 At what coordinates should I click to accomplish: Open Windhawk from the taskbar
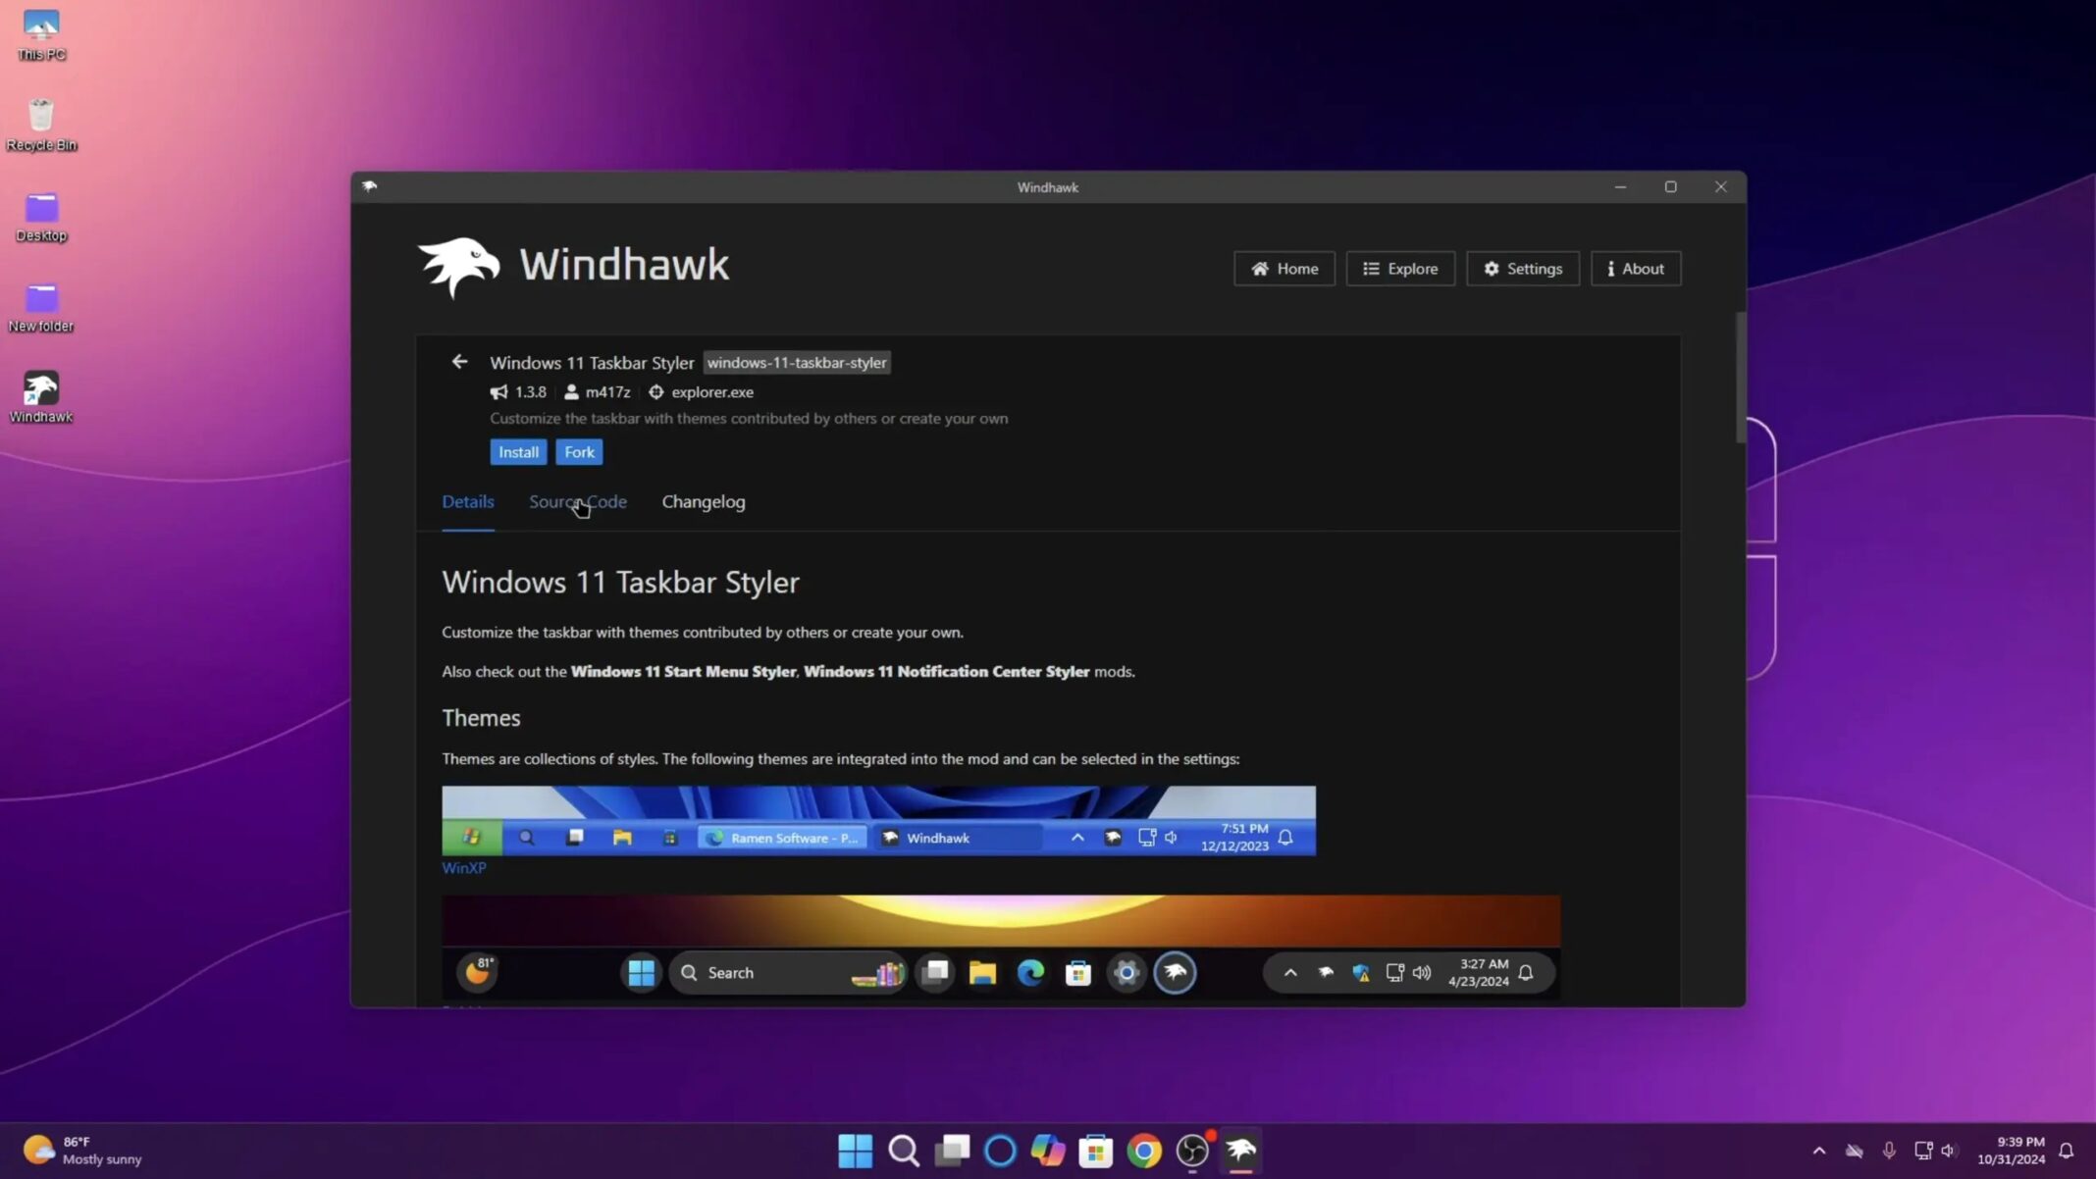1239,1150
